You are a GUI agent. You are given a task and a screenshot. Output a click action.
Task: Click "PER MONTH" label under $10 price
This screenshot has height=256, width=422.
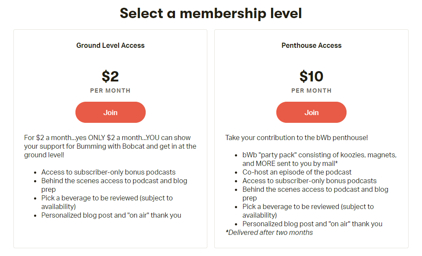(311, 91)
